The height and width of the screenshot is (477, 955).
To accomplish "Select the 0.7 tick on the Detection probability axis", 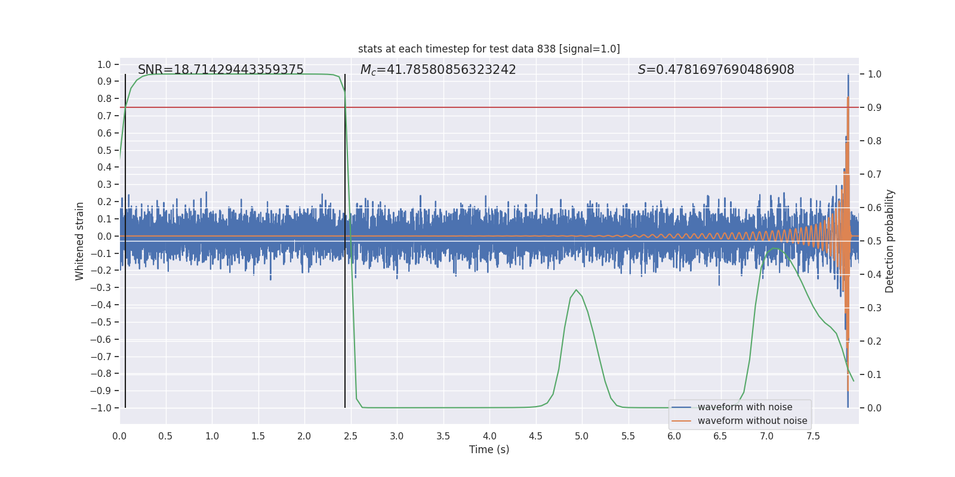I will click(874, 175).
